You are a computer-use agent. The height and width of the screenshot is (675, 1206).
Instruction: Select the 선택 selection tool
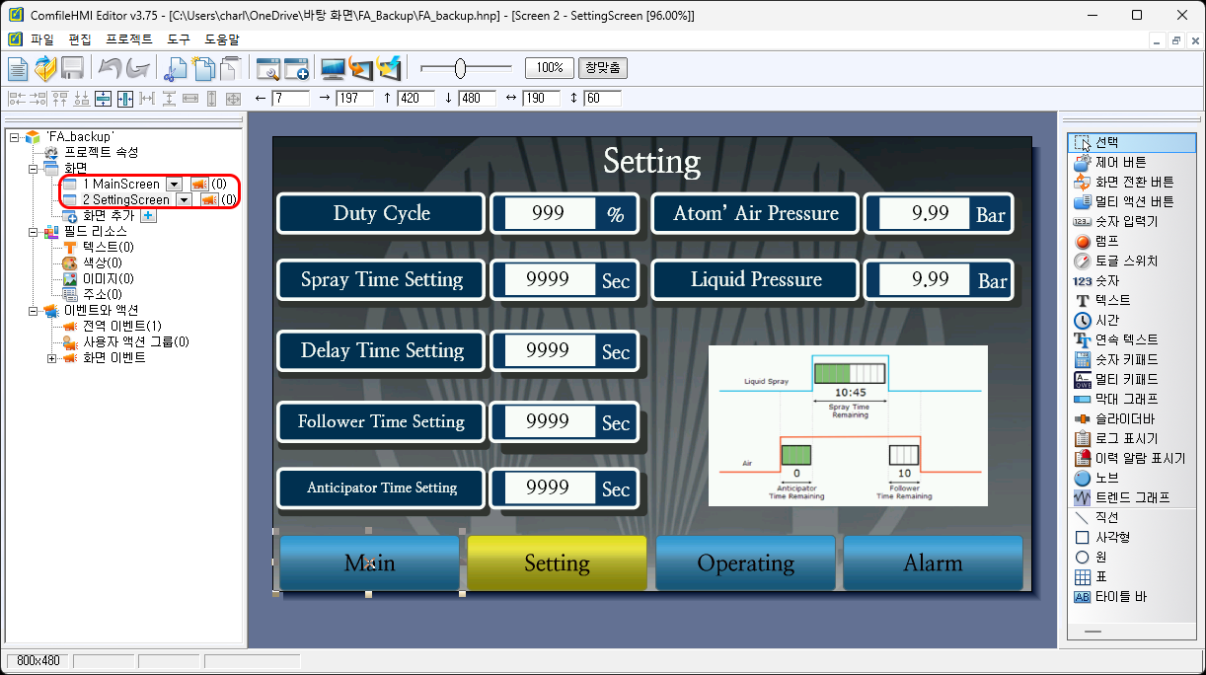click(1131, 142)
